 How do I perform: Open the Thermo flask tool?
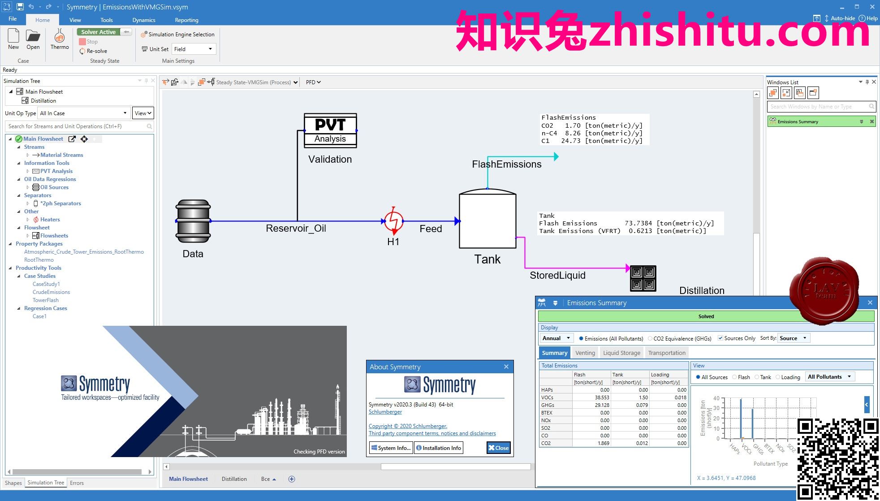(60, 35)
